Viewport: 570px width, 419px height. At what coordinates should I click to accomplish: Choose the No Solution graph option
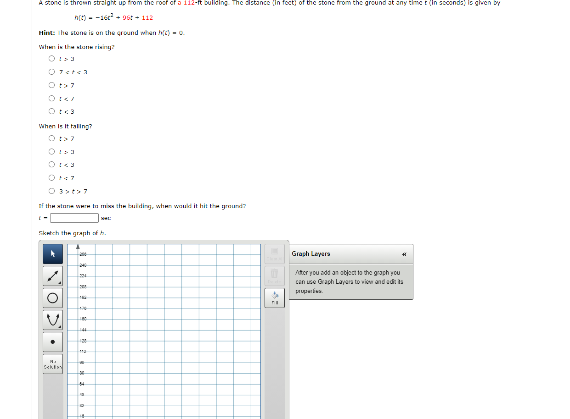53,364
